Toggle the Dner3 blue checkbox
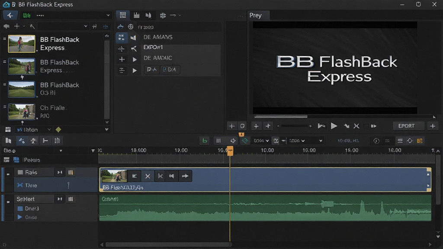 (x=20, y=209)
